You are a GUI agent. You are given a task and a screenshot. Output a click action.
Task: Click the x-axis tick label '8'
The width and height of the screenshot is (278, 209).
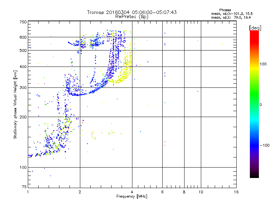pos(184,192)
